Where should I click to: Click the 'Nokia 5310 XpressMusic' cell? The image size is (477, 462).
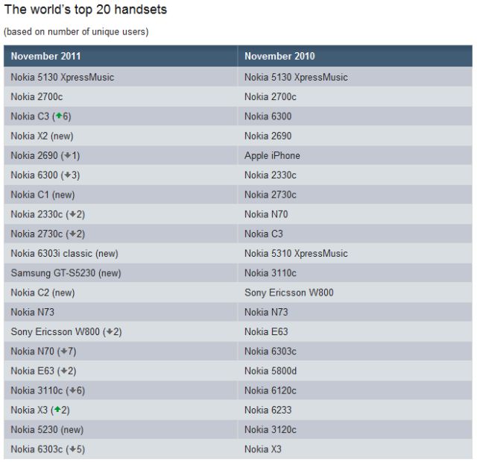[x=355, y=253]
